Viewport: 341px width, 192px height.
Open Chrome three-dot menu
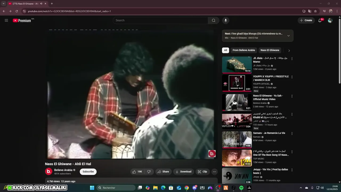tap(337, 11)
